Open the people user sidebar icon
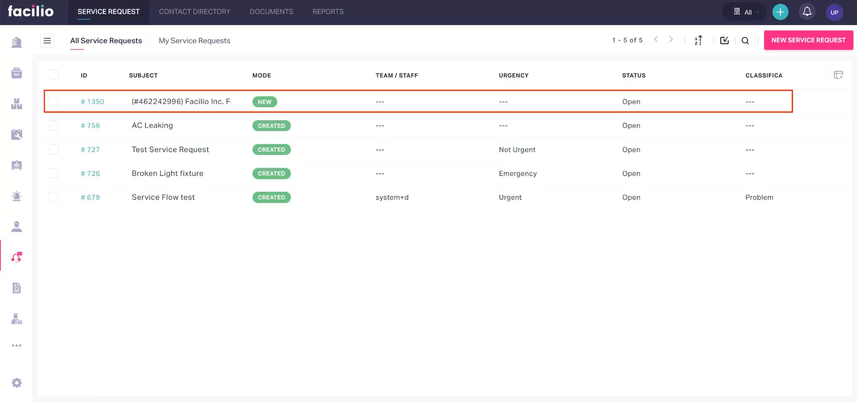 [x=17, y=227]
